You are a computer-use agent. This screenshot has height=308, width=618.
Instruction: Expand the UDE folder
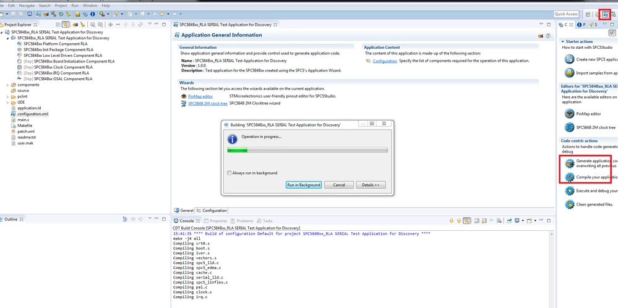7,102
